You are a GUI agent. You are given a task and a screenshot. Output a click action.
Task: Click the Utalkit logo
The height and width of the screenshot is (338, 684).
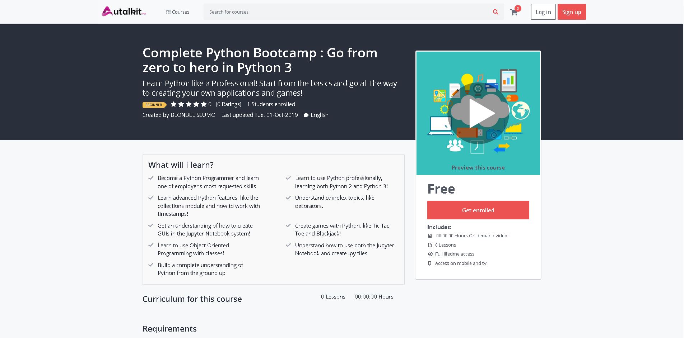(x=124, y=12)
